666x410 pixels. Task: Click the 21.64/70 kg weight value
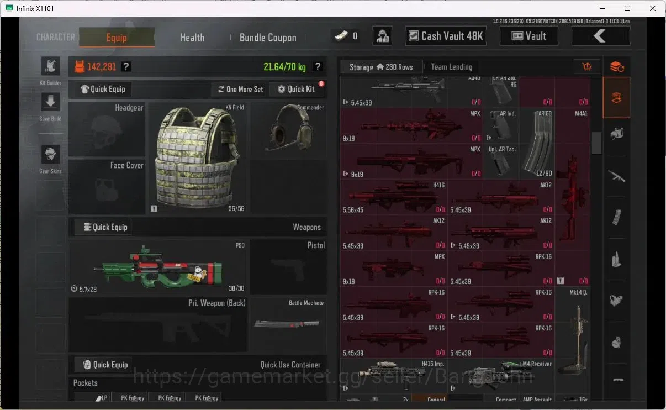284,67
